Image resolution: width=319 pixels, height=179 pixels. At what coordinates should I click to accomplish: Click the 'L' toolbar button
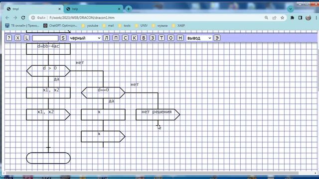click(26, 38)
